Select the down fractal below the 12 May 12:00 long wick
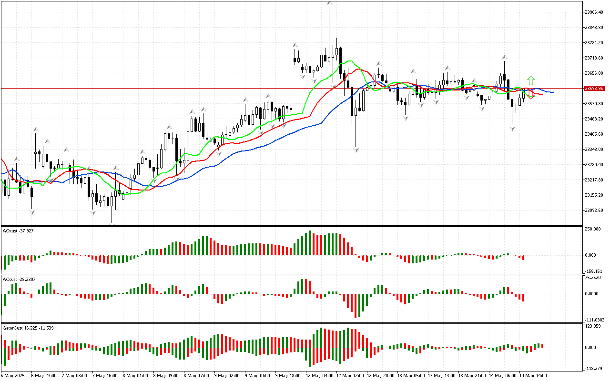 [356, 150]
